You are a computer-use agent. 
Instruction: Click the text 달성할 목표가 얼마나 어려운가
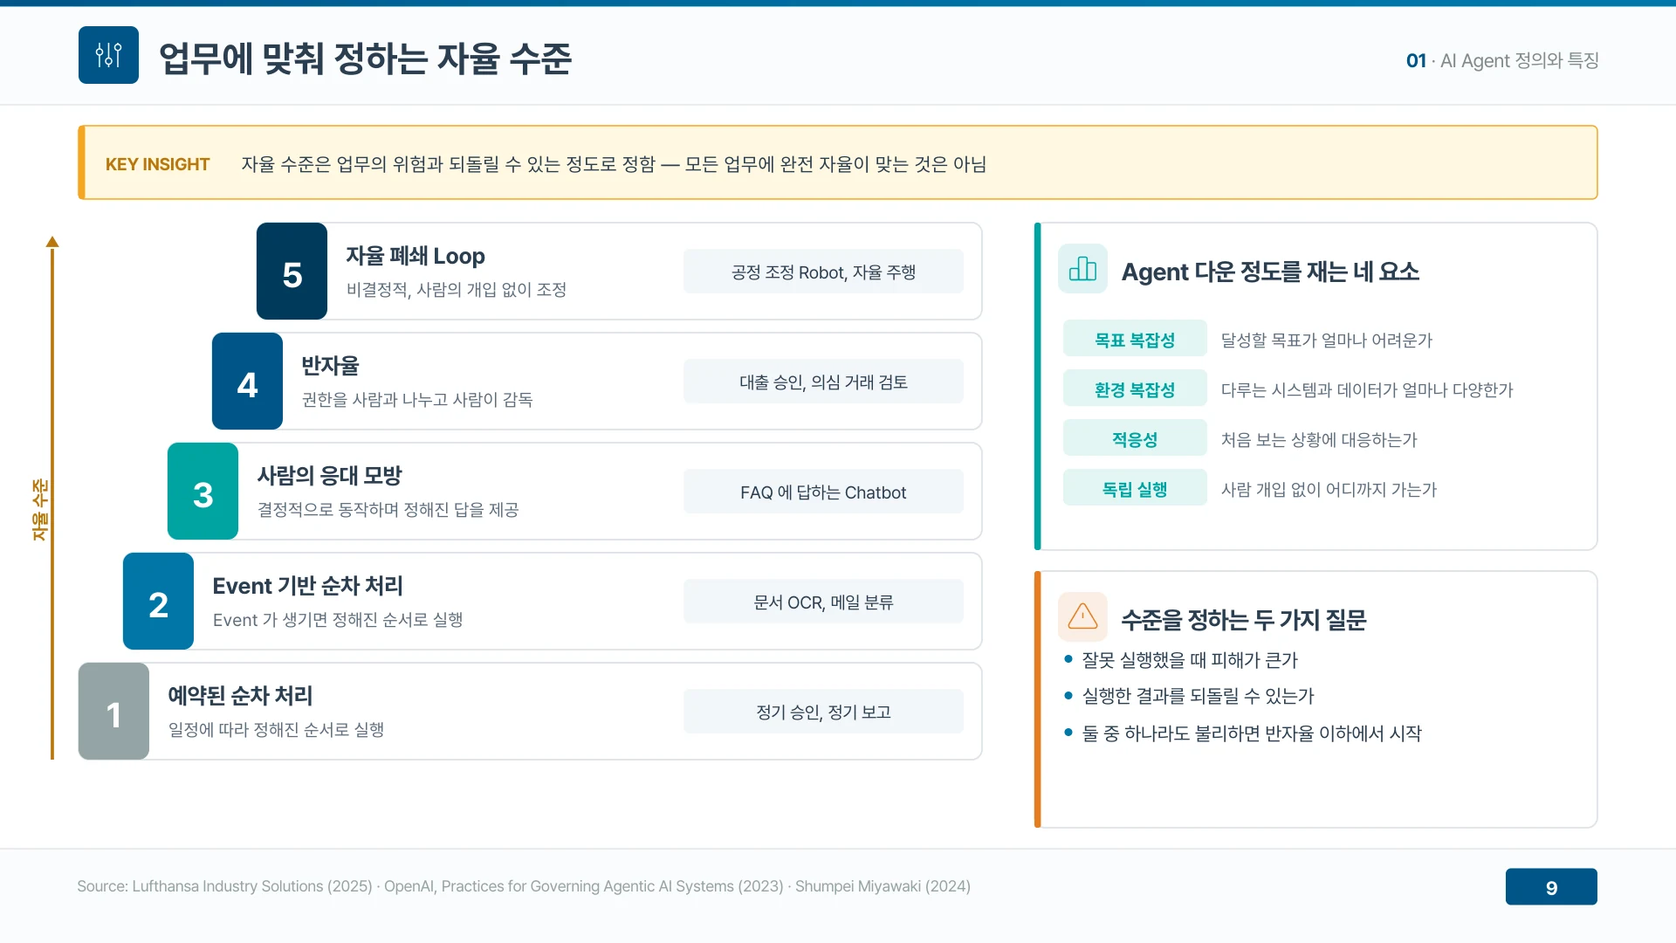(x=1327, y=340)
